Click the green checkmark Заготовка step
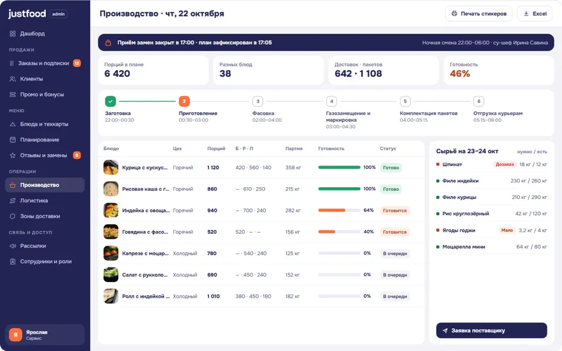The height and width of the screenshot is (351, 562). (x=111, y=101)
